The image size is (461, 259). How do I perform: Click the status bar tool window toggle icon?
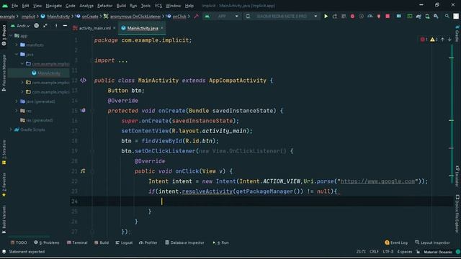point(4,252)
